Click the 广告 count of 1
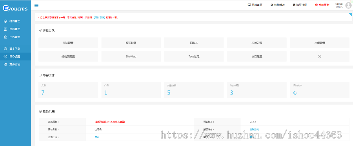 click(106, 92)
